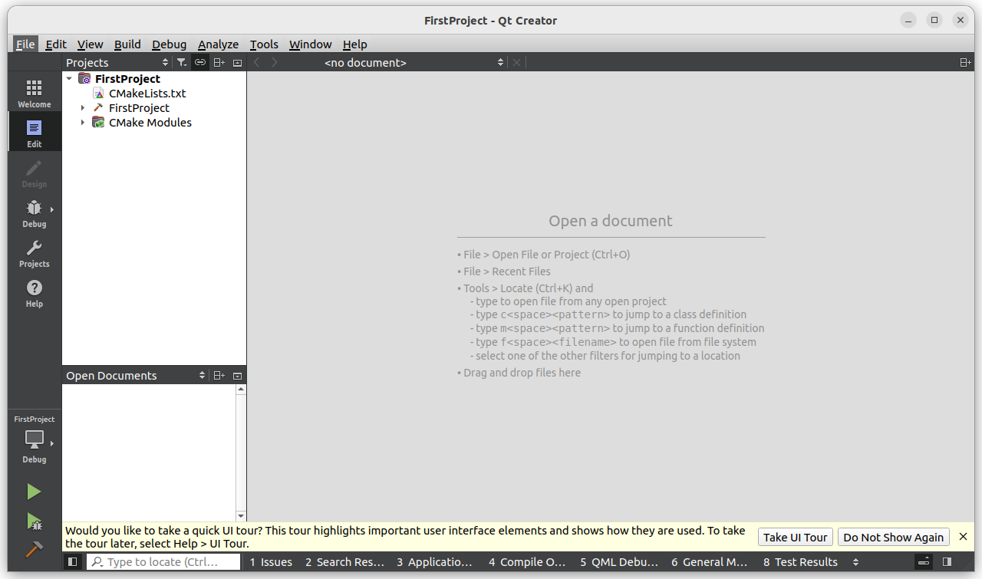Screen dimensions: 982x579
Task: Start debugging with the Run-with-bug icon
Action: pos(34,521)
